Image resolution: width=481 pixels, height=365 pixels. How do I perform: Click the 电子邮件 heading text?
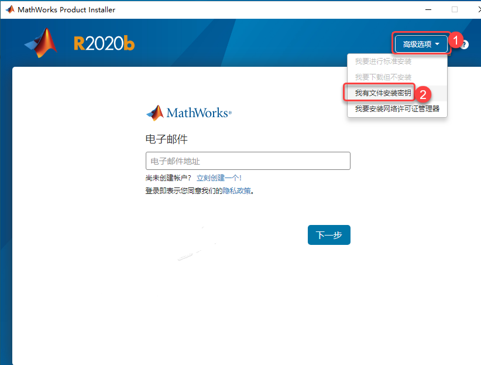pos(167,139)
